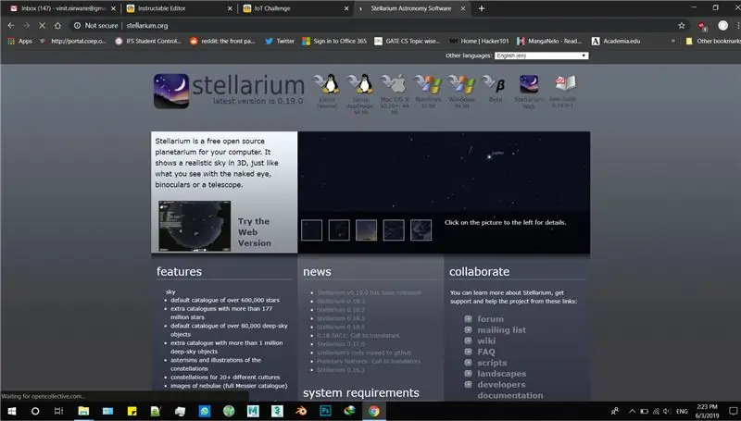Open the developers documentation link
741x421 pixels.
510,390
